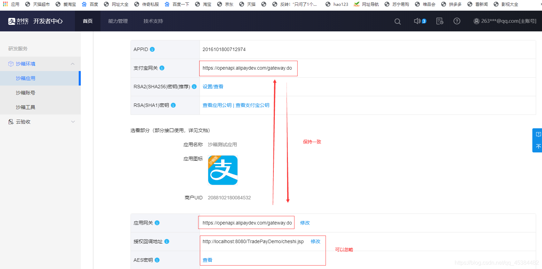Click info icon next to 支付宝网关
The width and height of the screenshot is (542, 269).
click(162, 68)
